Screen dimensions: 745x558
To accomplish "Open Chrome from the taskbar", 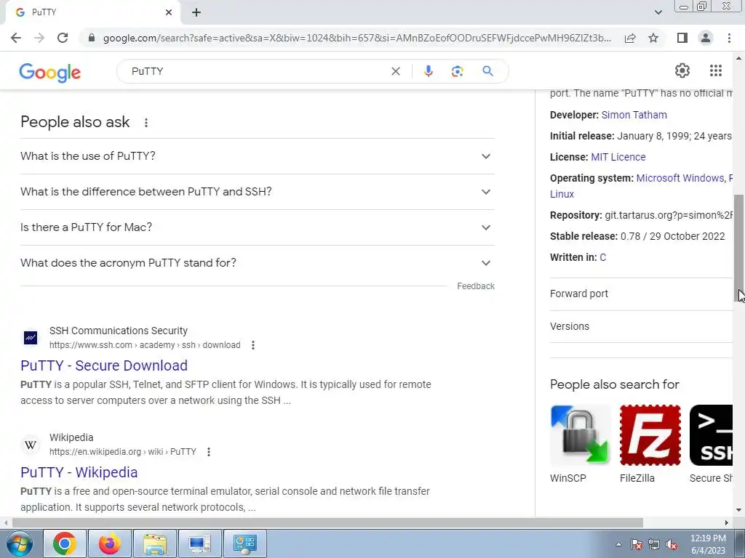I will (x=65, y=543).
